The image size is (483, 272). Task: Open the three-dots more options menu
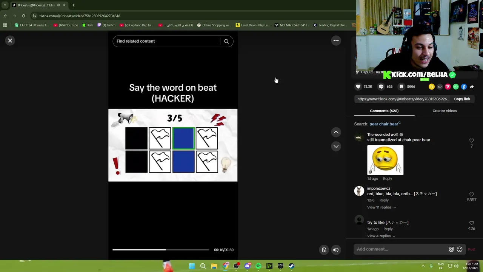click(336, 40)
